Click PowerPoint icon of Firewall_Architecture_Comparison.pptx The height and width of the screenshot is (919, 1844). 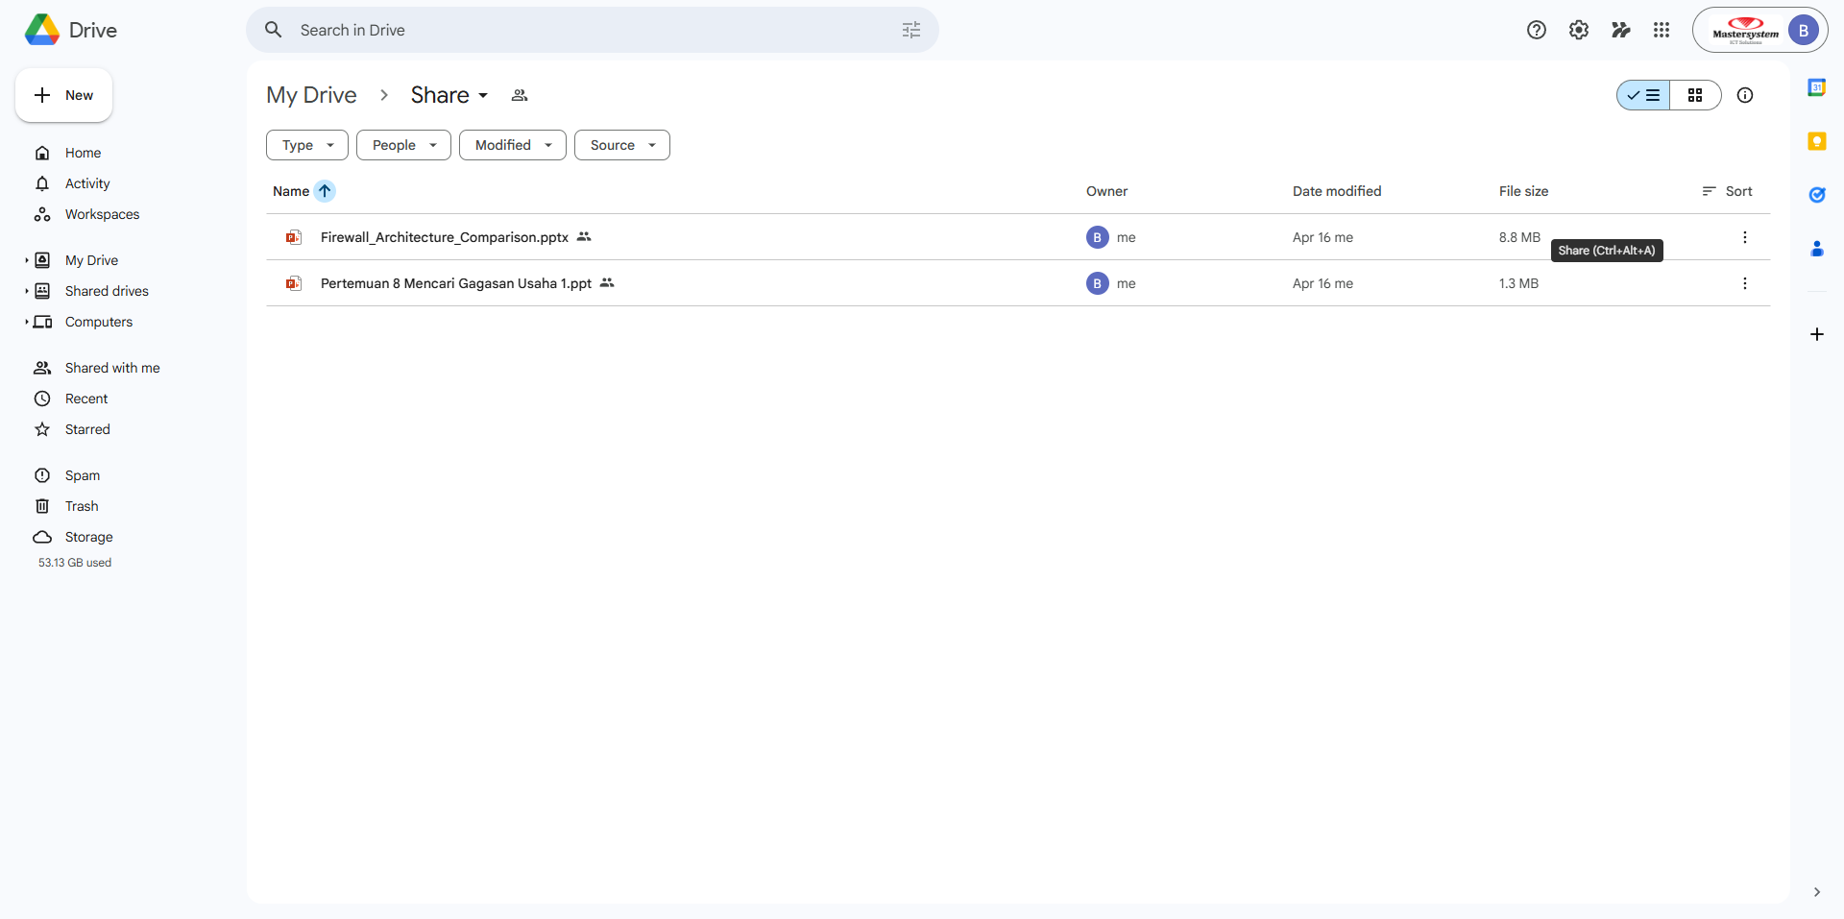click(294, 237)
